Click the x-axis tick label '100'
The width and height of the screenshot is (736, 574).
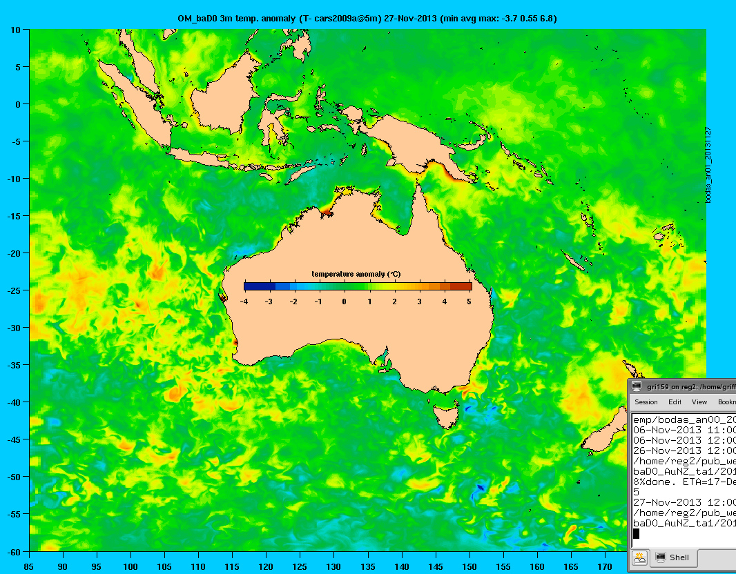click(130, 566)
